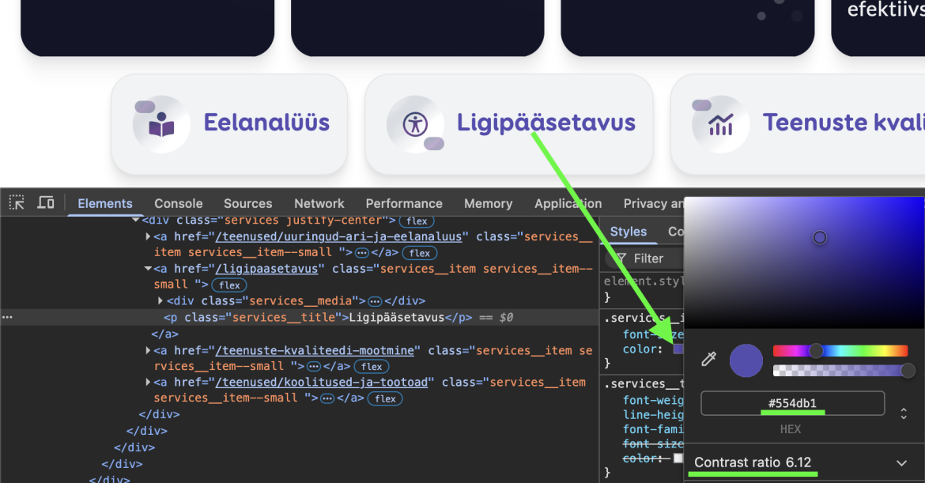Toggle flex badge on teenuste-kvaliteedi-mootmine anchor
Screen dimensions: 925x483
point(372,367)
